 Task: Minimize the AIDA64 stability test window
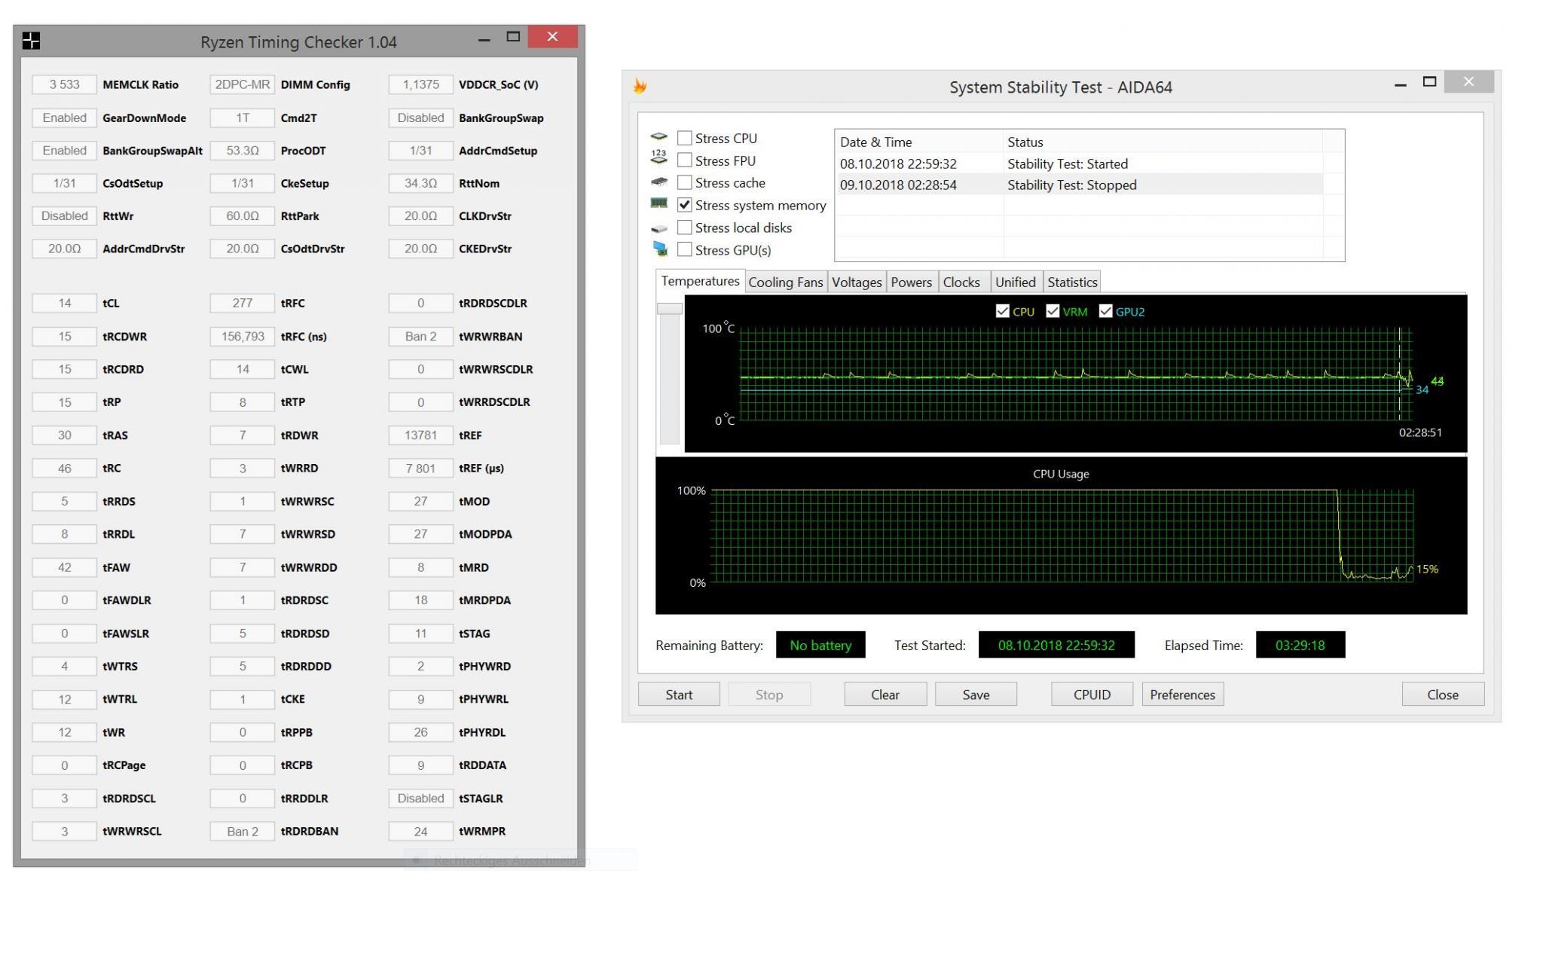click(x=1401, y=84)
